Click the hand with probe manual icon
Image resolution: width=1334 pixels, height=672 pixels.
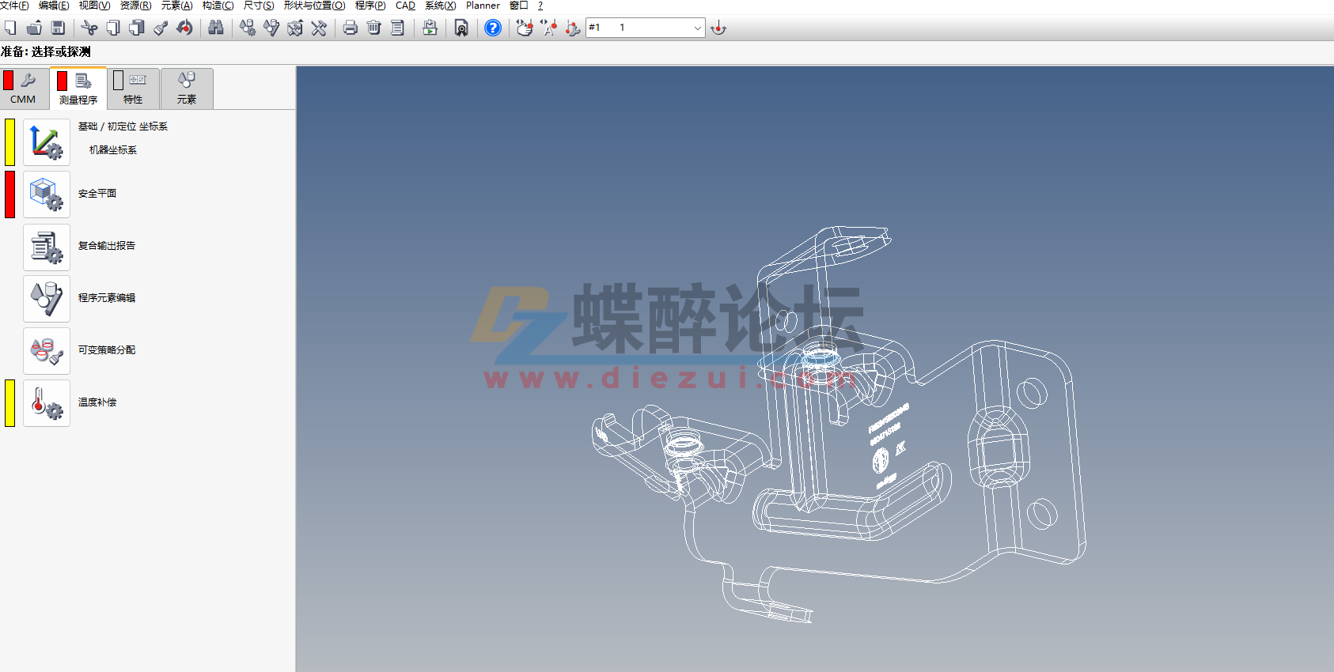click(524, 28)
